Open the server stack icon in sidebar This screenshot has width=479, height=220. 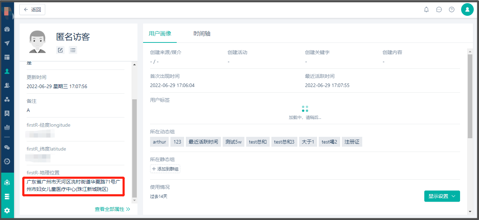click(7, 196)
